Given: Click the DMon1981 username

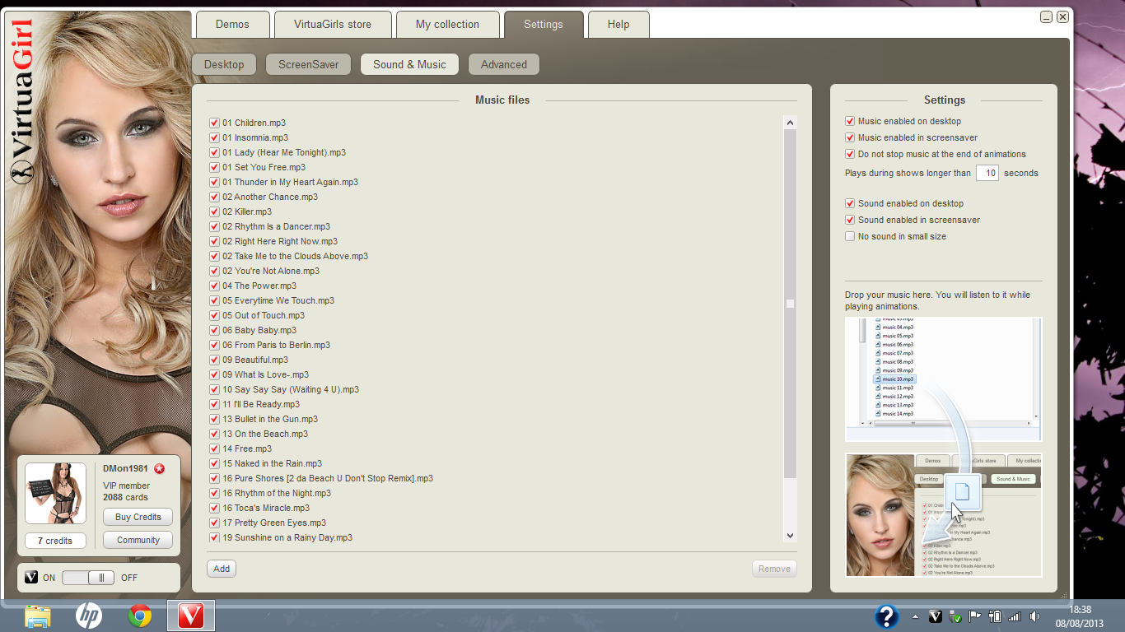Looking at the screenshot, I should click(x=125, y=468).
